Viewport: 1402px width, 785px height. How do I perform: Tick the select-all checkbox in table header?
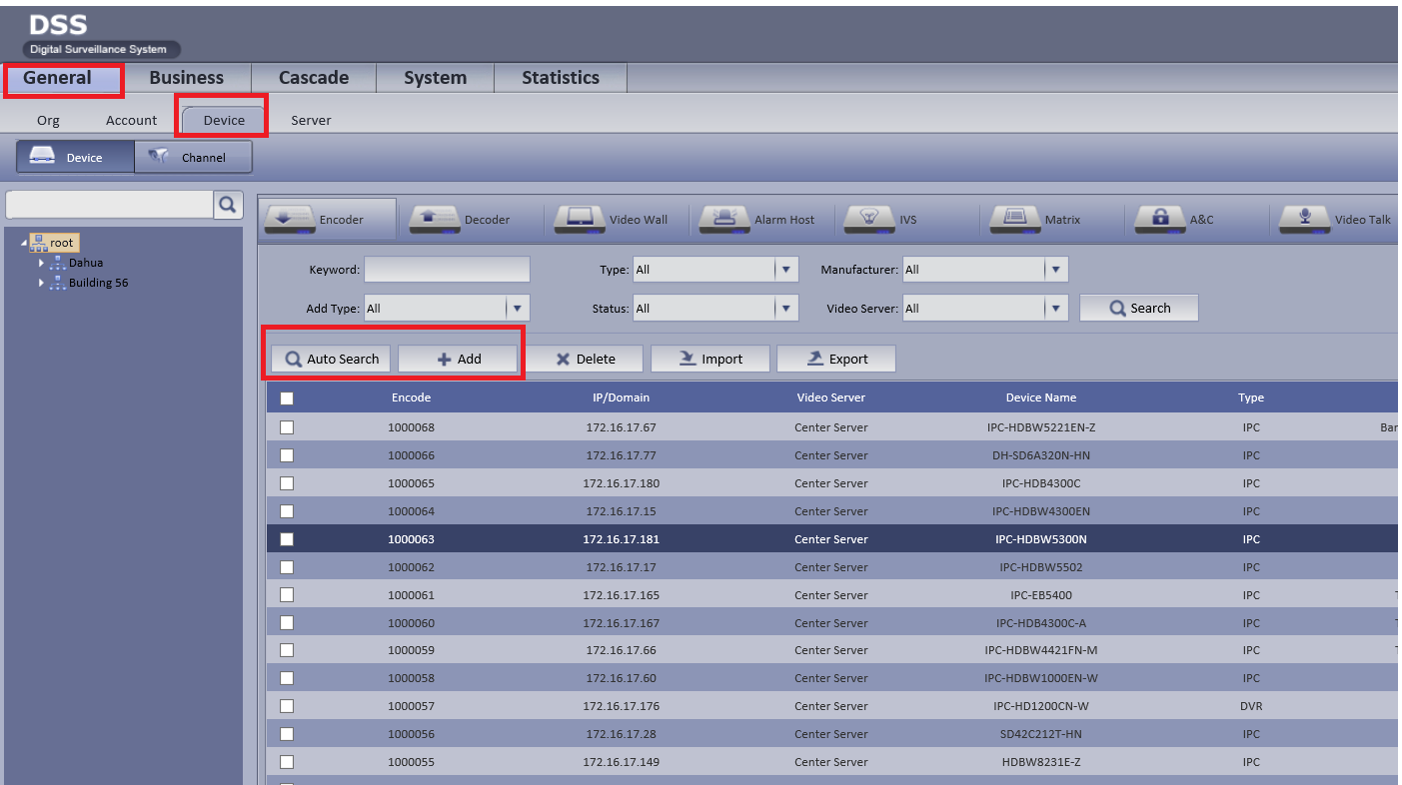tap(287, 397)
